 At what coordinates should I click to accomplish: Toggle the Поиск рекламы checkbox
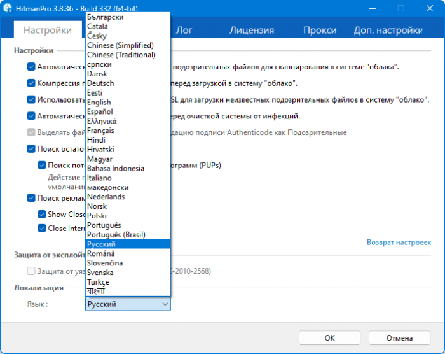[x=31, y=198]
